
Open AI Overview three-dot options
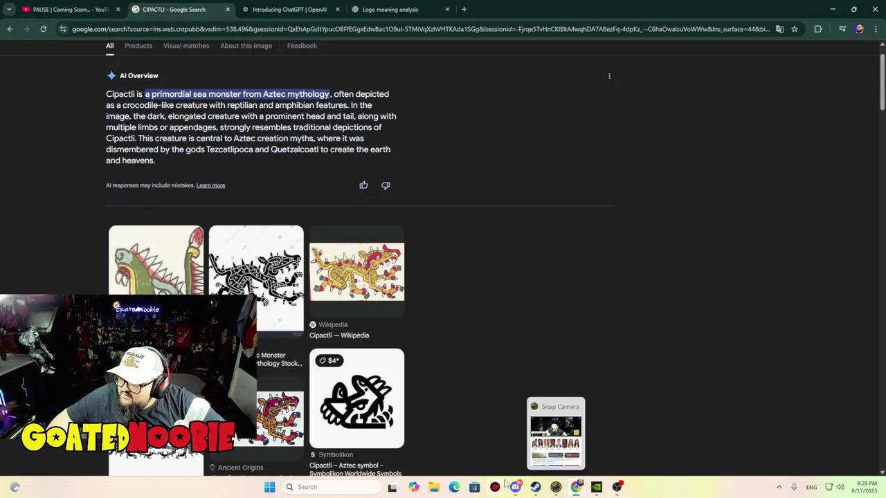[x=609, y=76]
